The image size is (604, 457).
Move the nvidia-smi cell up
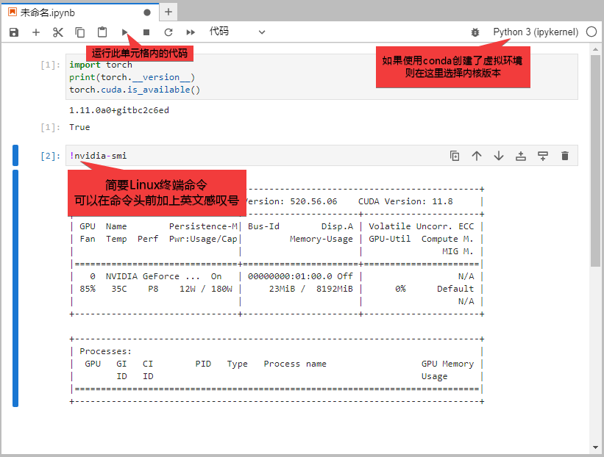coord(477,156)
